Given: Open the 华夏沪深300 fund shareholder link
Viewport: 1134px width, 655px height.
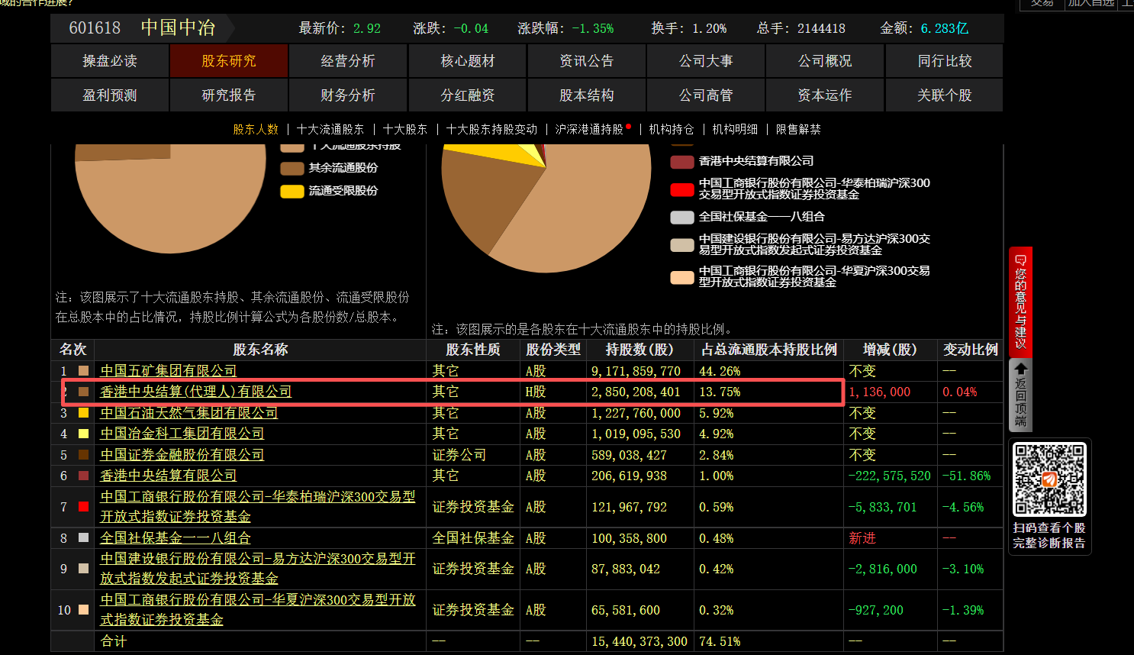Looking at the screenshot, I should click(258, 610).
